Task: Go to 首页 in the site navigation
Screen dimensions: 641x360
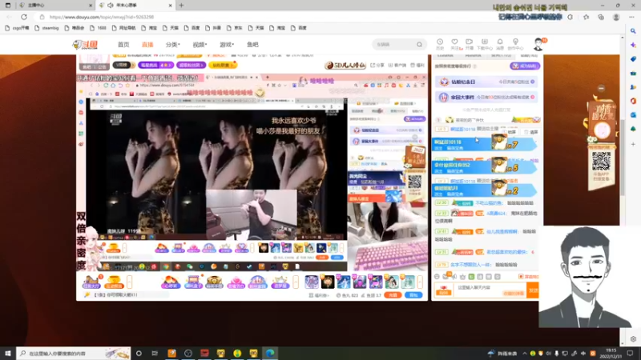Action: click(123, 45)
